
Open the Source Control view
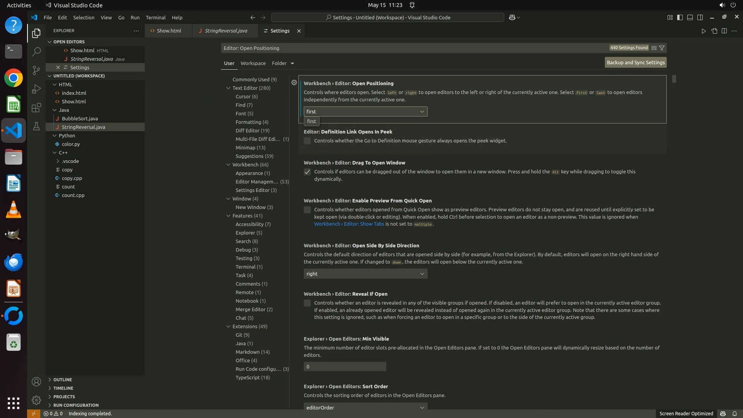pyautogui.click(x=36, y=70)
